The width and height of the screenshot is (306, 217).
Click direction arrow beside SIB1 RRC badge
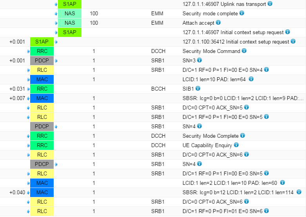[28, 89]
